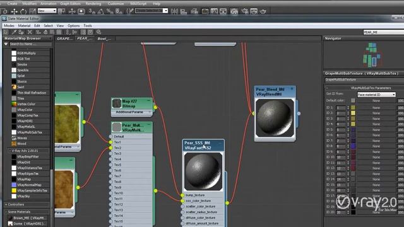Viewport: 404px width, 227px height.
Task: Click the Pick Material eyedropper icon
Action: (14, 32)
